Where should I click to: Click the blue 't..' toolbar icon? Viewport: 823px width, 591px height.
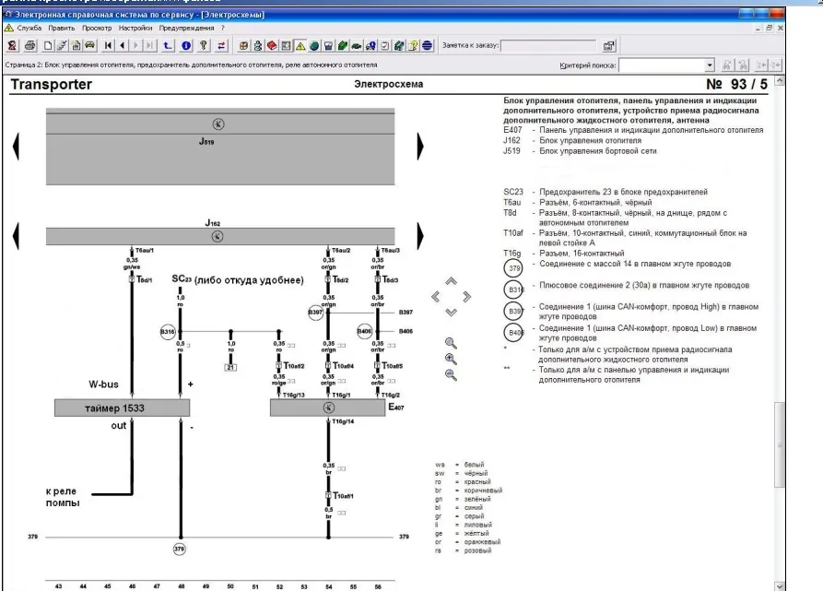(x=168, y=46)
